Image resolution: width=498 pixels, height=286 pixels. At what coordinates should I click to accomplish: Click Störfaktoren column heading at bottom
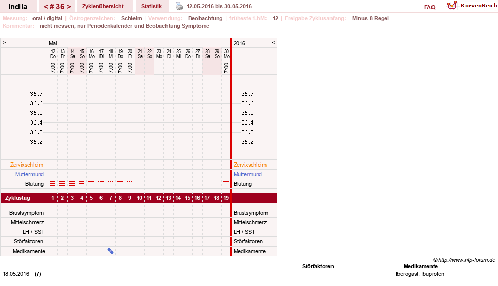pyautogui.click(x=318, y=266)
